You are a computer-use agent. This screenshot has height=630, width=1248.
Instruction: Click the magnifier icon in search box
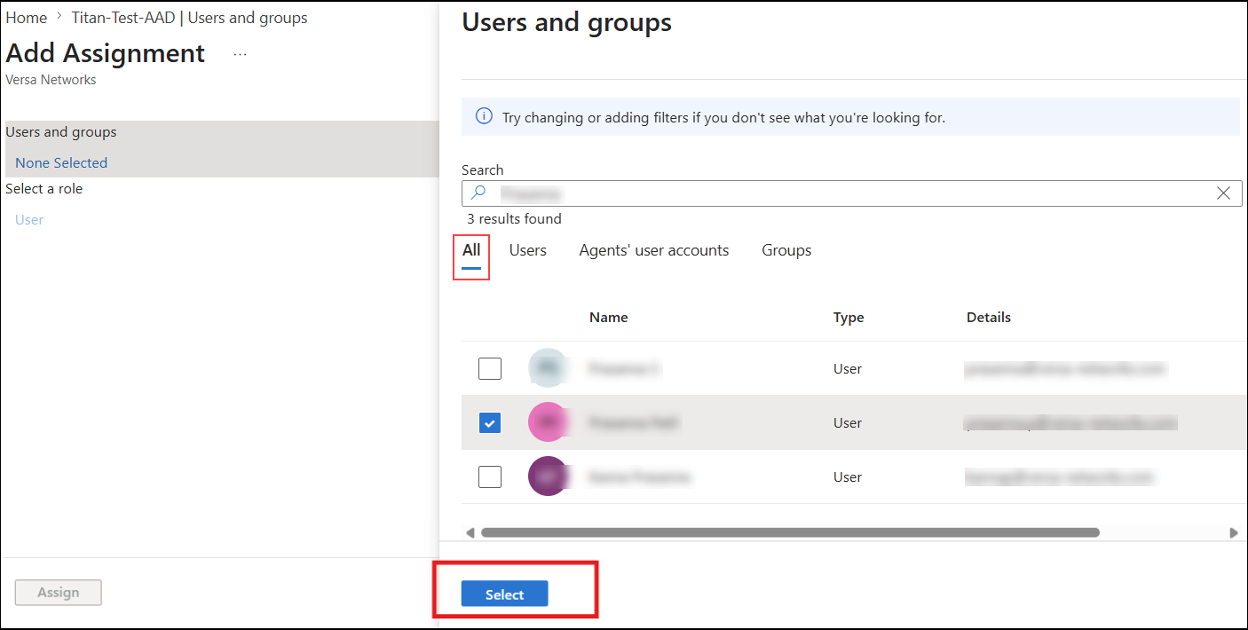coord(478,193)
